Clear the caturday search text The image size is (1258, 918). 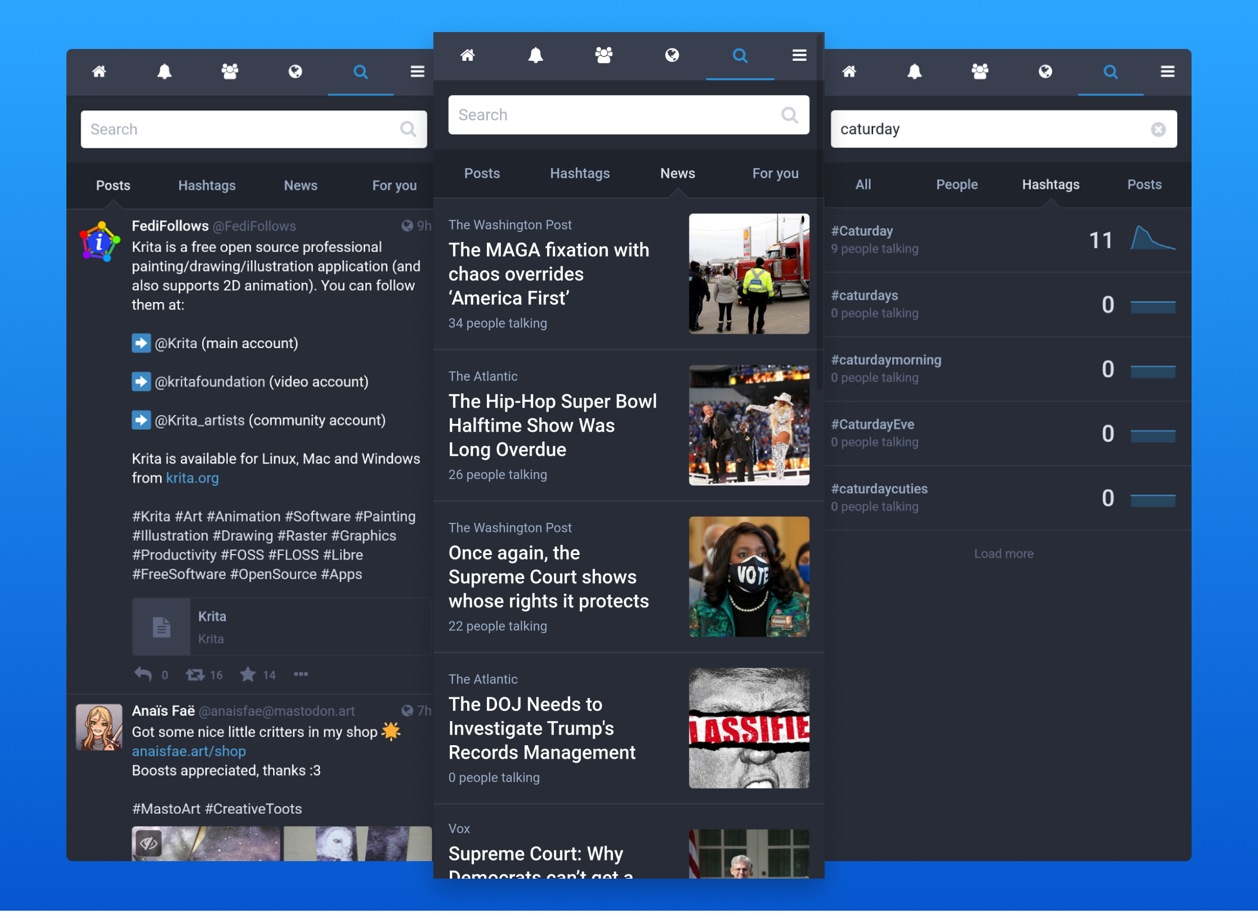pyautogui.click(x=1158, y=129)
